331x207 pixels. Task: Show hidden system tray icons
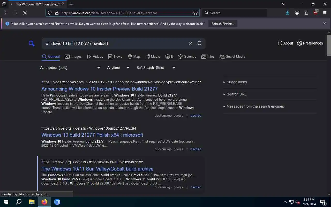click(x=285, y=202)
